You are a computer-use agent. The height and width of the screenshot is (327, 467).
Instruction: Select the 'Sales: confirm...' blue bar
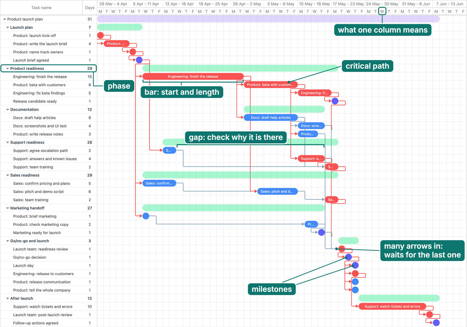159,183
